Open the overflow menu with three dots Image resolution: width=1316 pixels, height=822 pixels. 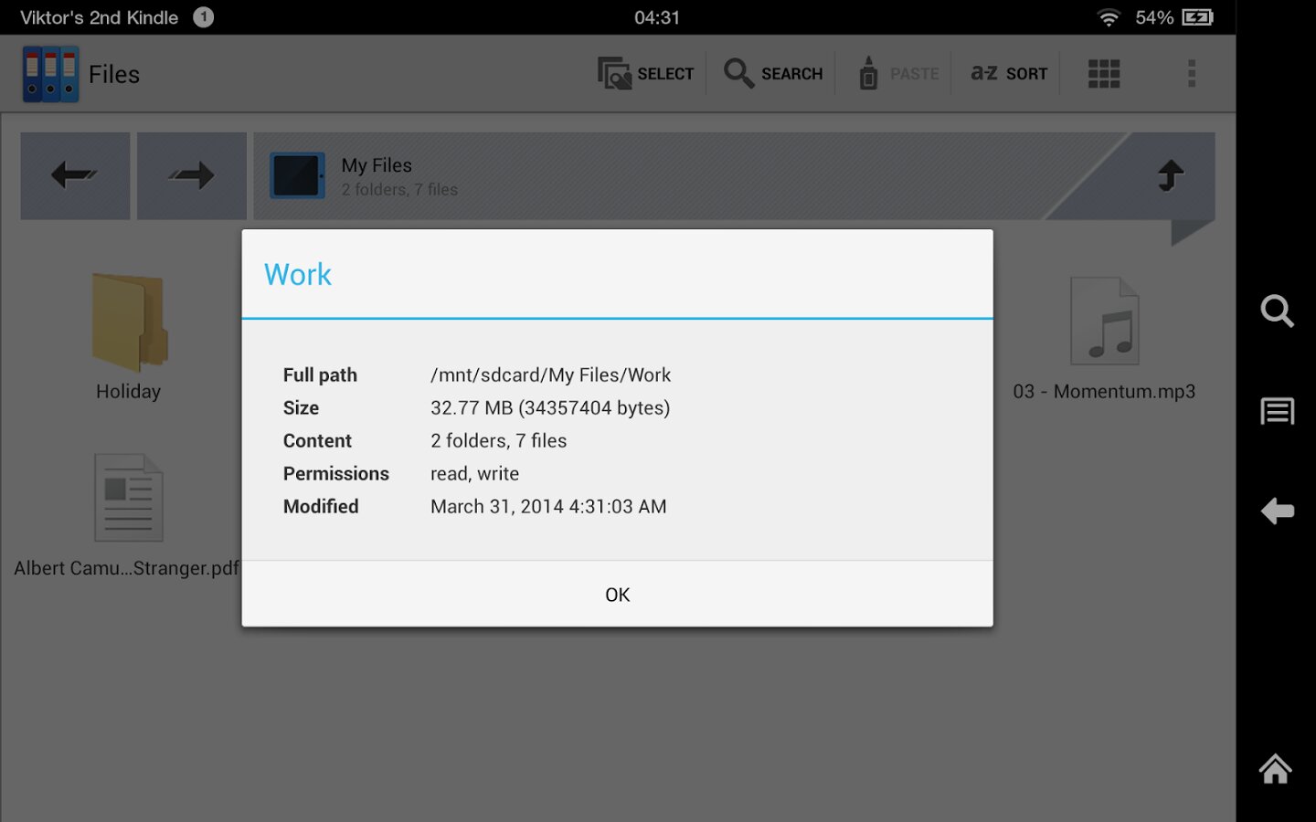click(x=1192, y=73)
